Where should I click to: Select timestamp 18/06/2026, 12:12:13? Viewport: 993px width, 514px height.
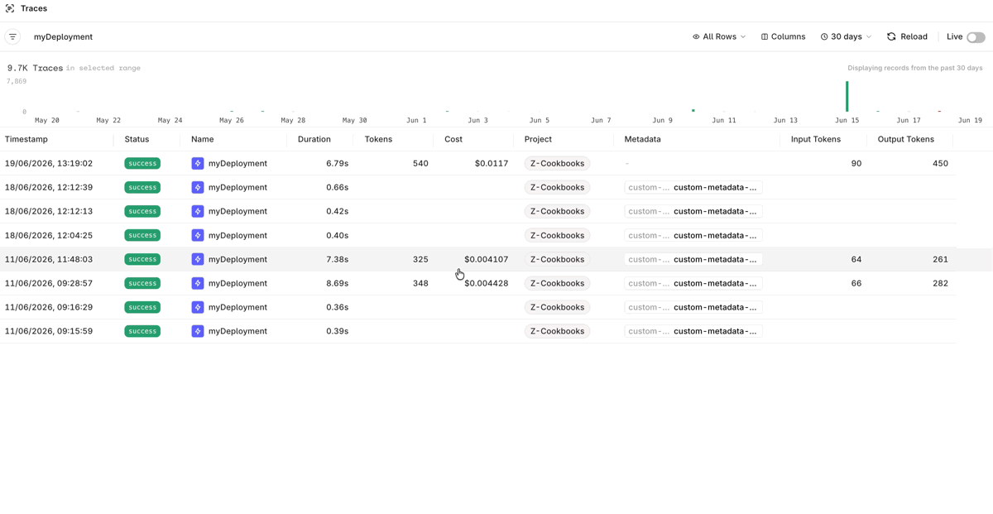49,212
